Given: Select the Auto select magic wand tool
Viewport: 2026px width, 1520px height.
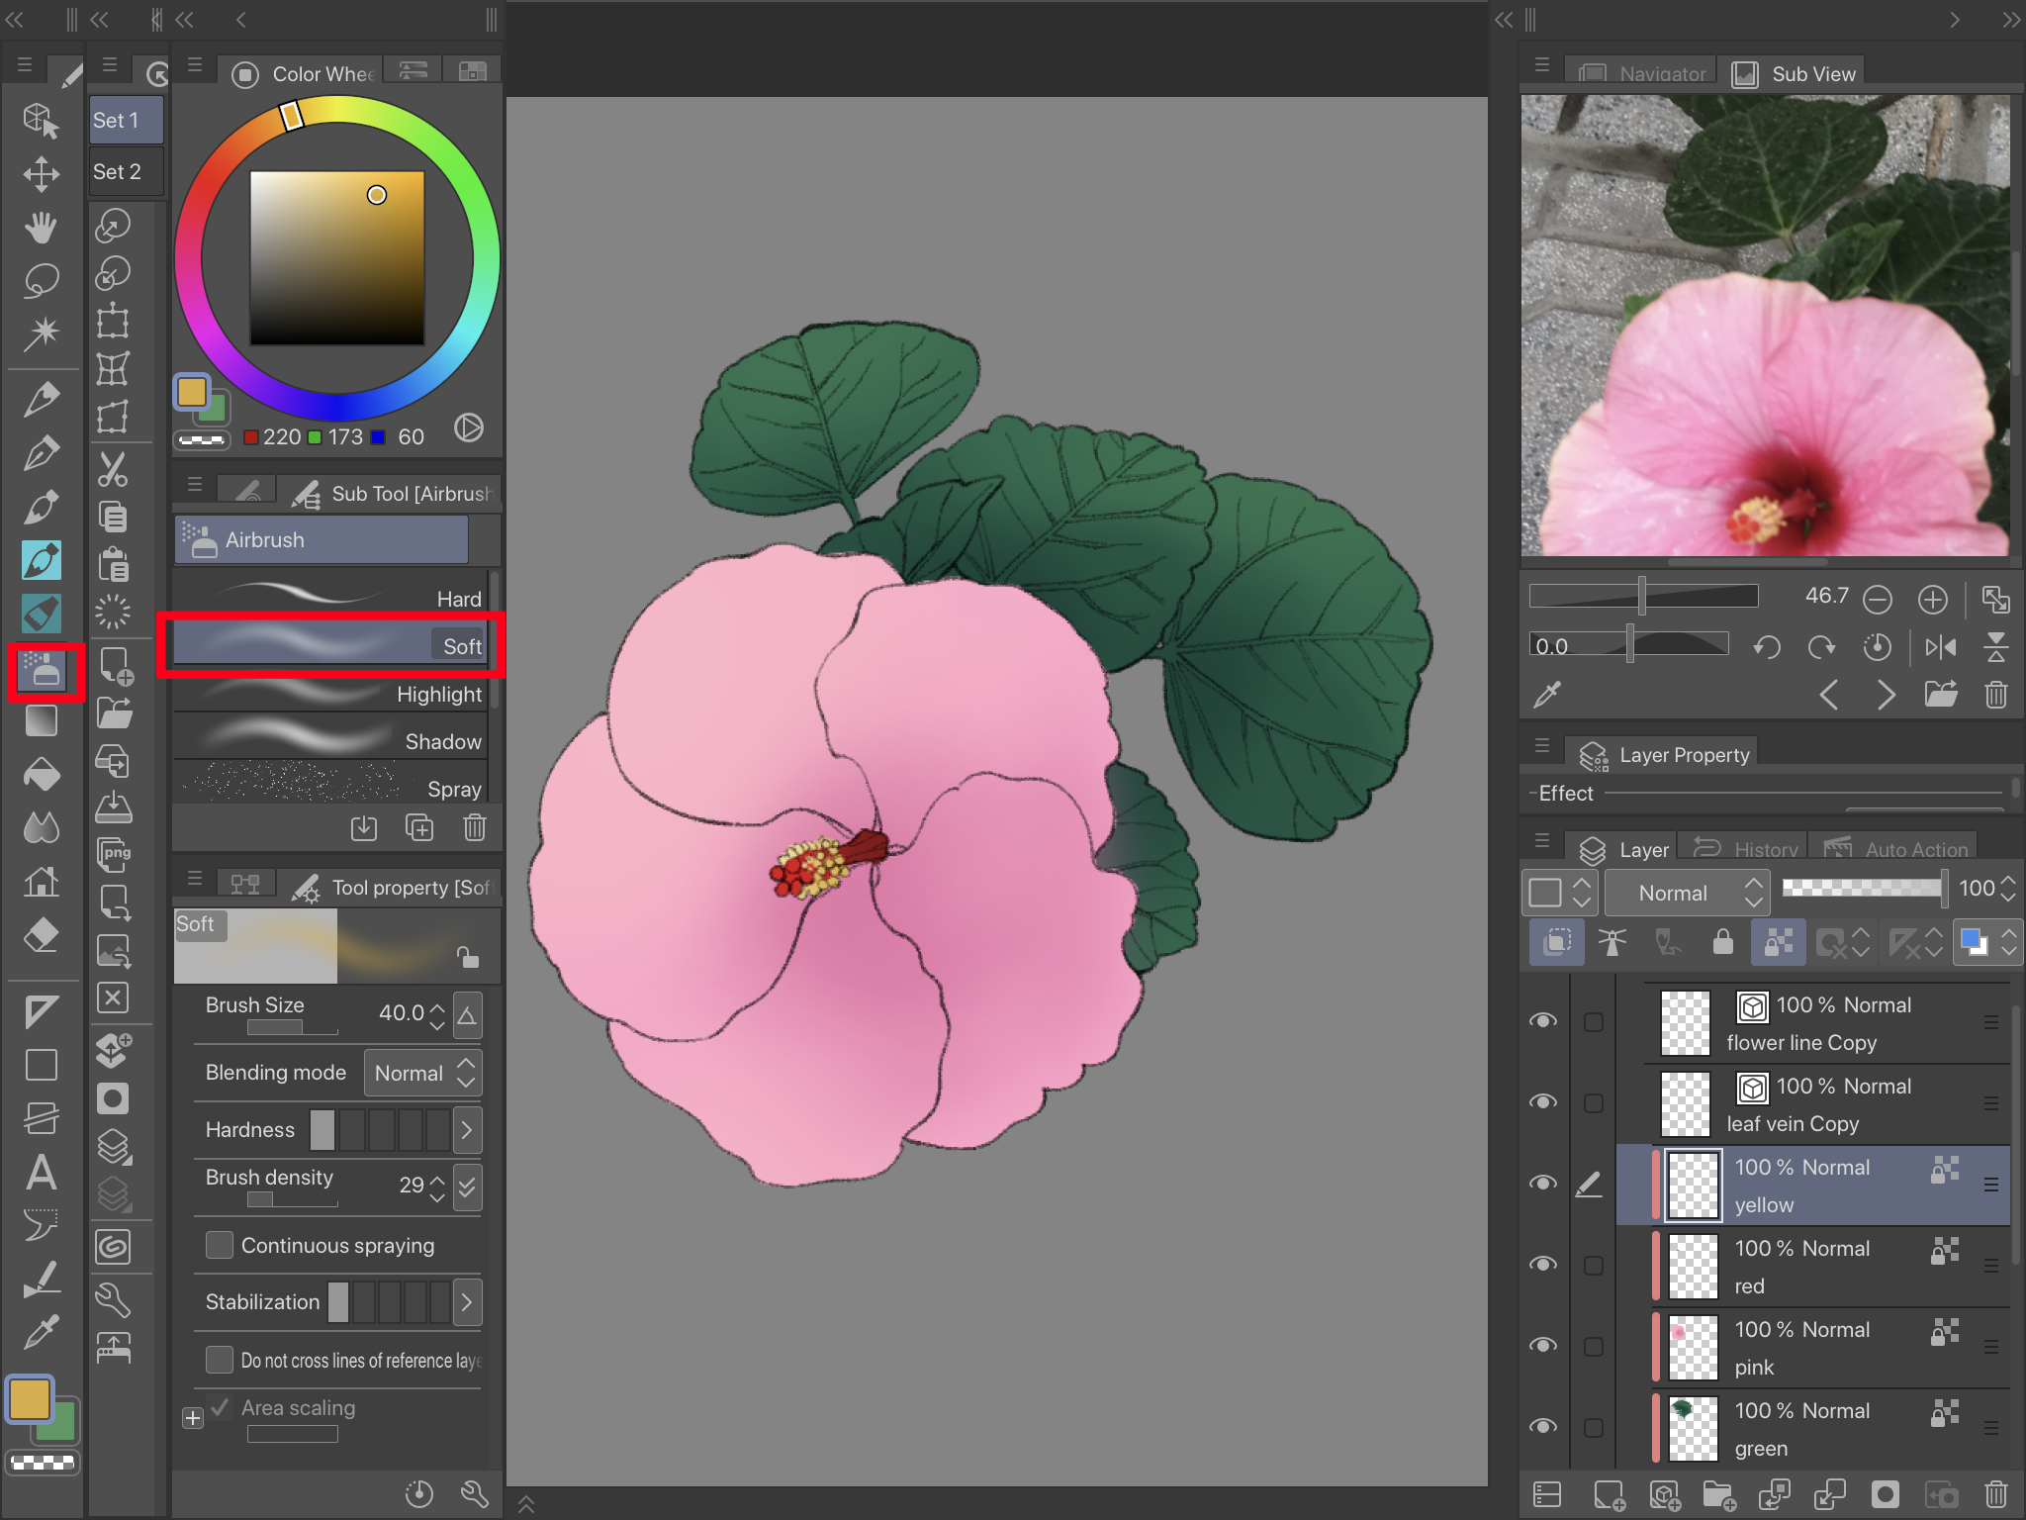Looking at the screenshot, I should pos(41,332).
